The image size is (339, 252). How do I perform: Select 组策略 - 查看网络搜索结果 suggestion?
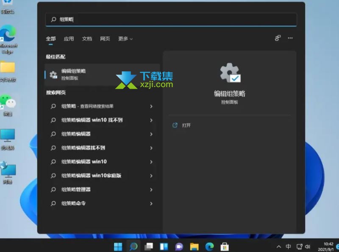click(102, 106)
